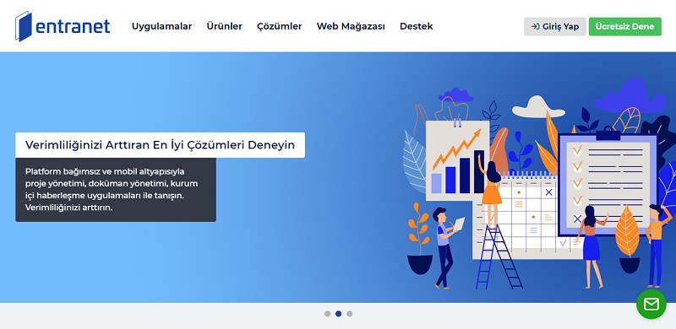Click the Giriş Yap button
This screenshot has width=676, height=329.
(555, 27)
